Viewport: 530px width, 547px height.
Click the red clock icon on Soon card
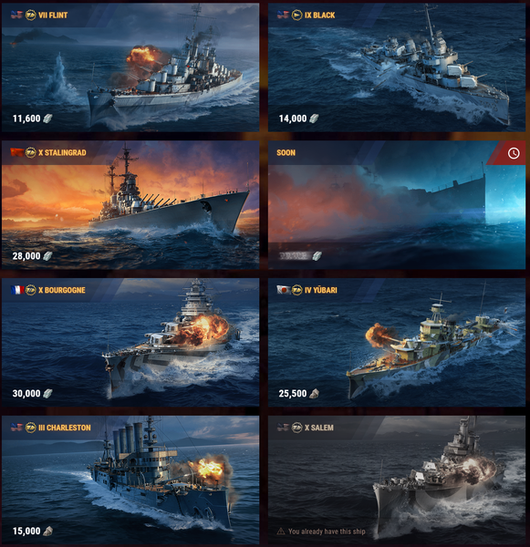[514, 153]
